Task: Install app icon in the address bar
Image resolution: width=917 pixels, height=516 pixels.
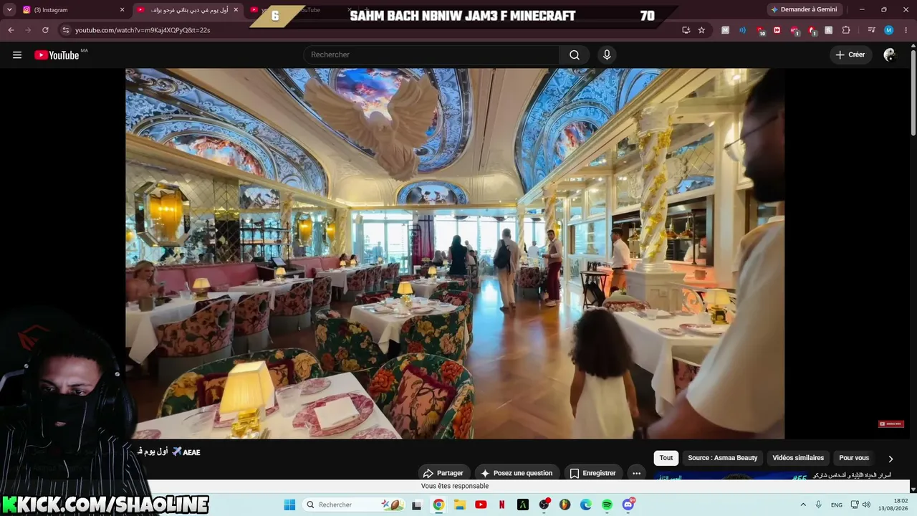Action: tap(686, 30)
